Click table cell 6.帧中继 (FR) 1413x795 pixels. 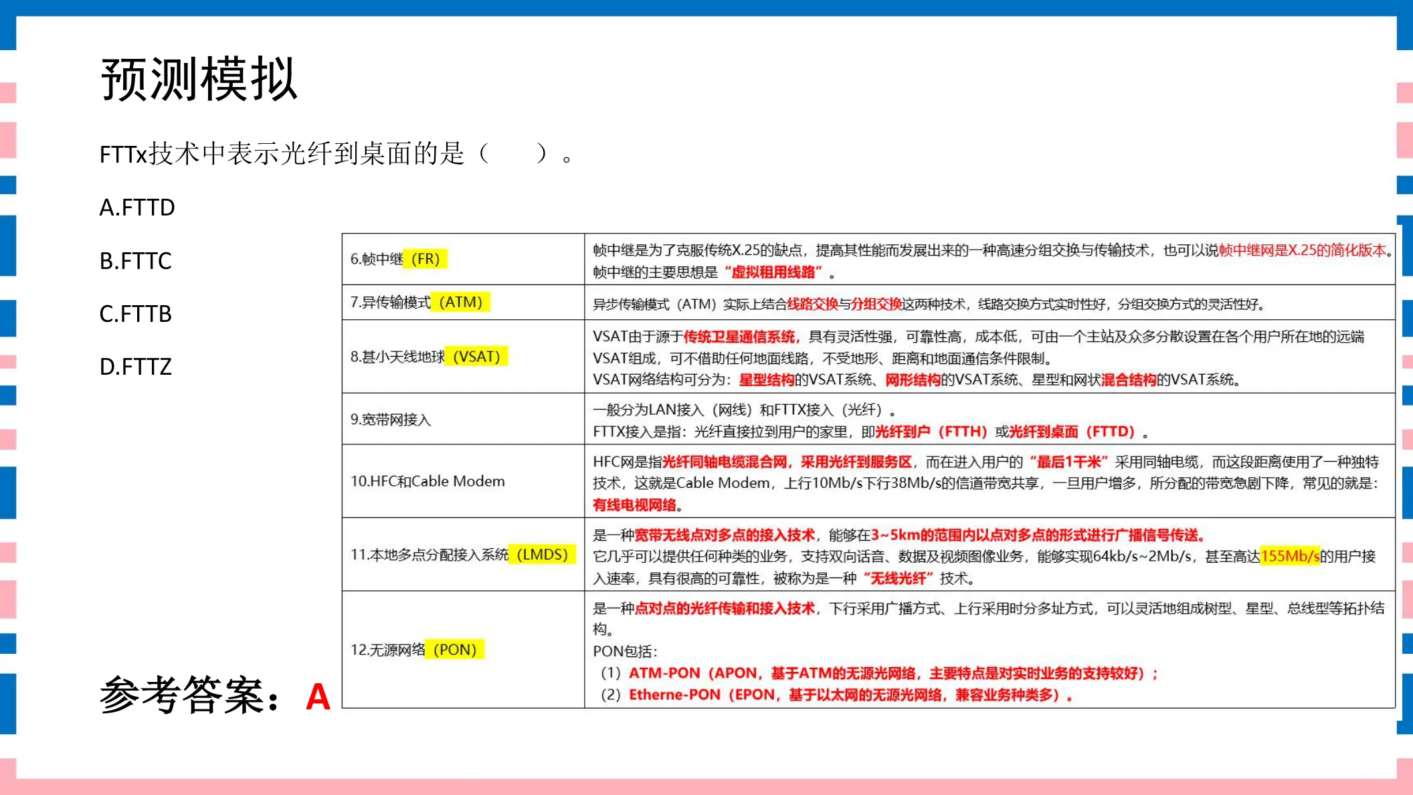point(463,259)
